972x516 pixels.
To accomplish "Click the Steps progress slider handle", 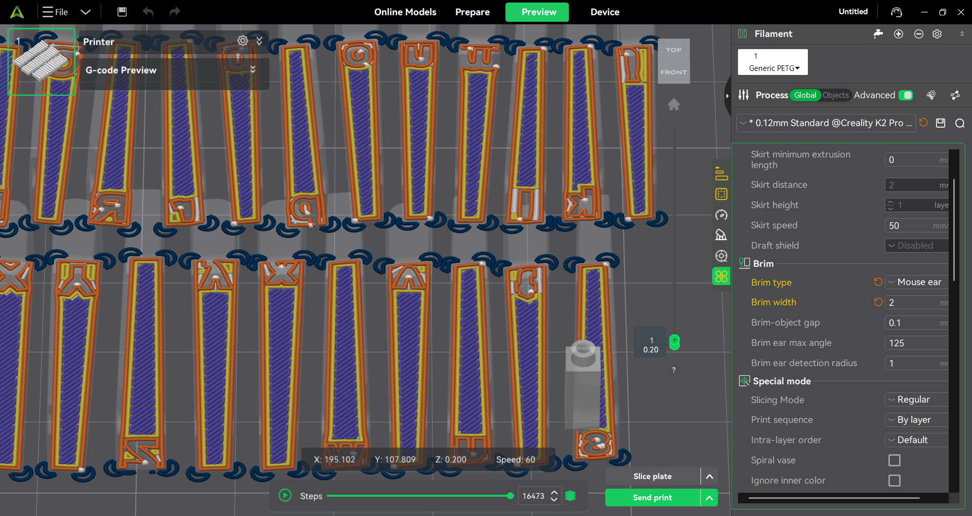I will pyautogui.click(x=510, y=496).
